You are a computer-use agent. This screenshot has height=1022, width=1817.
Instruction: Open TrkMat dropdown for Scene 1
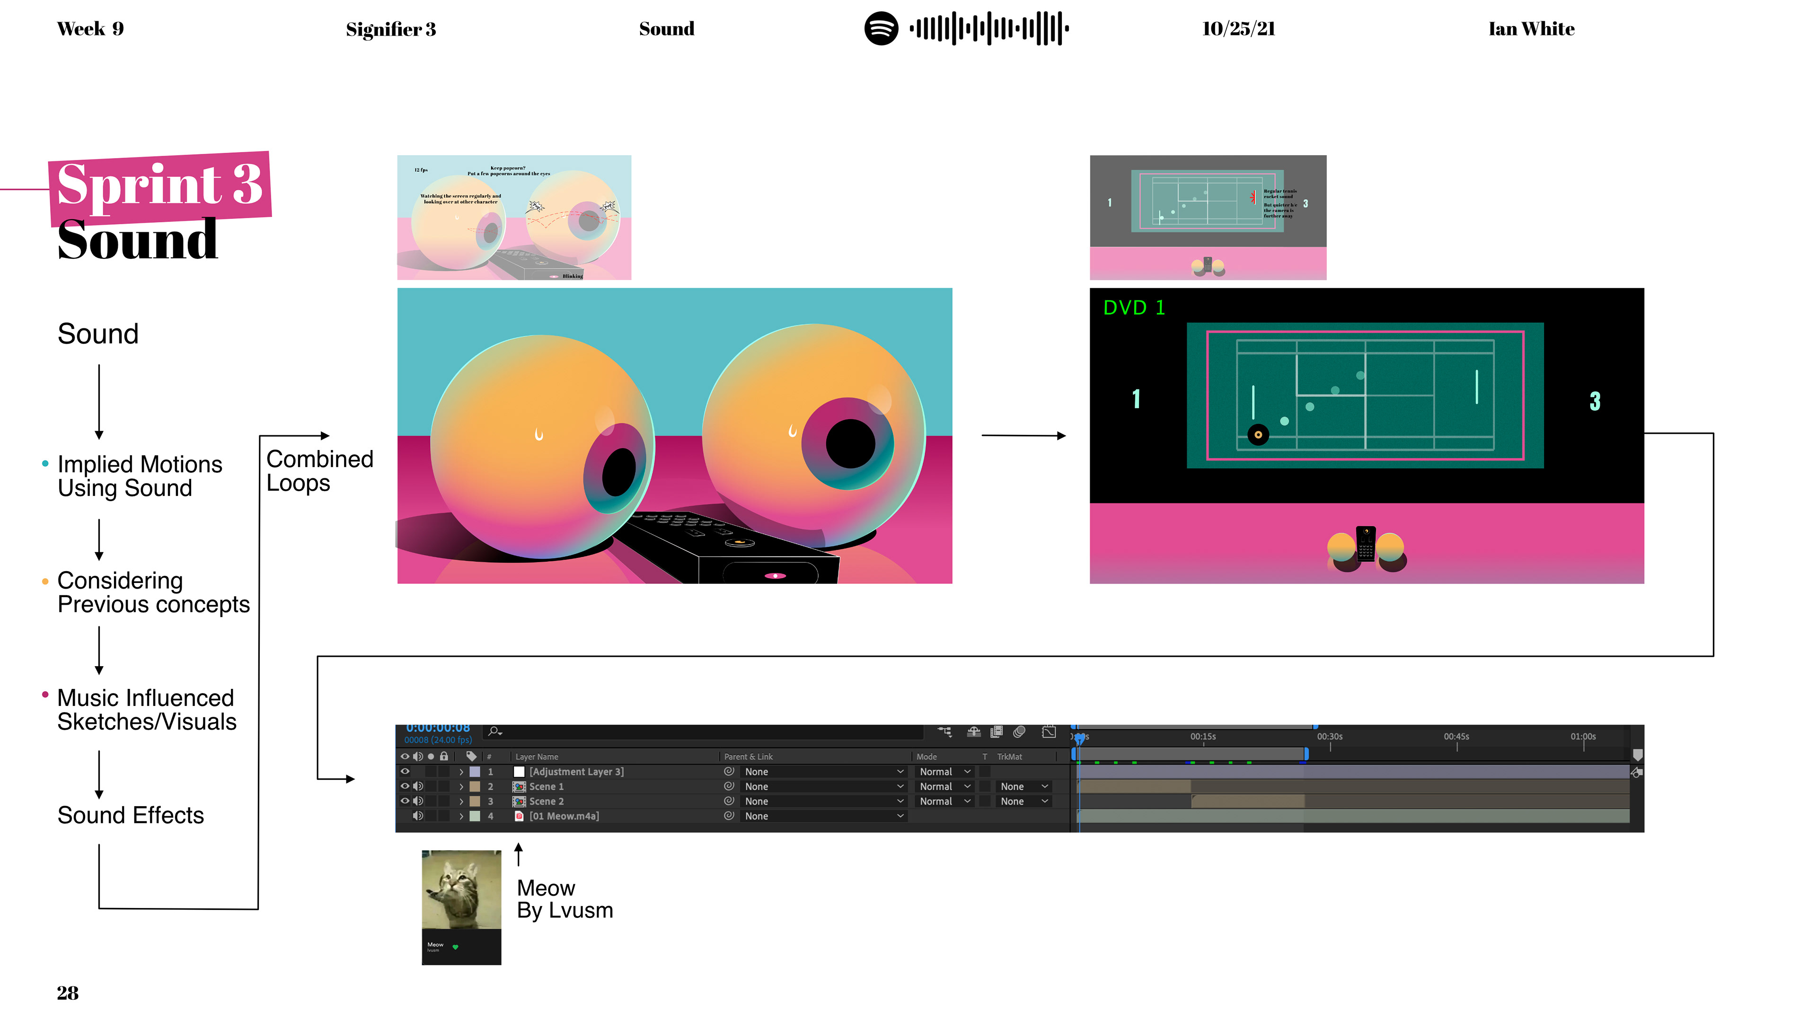(1024, 786)
